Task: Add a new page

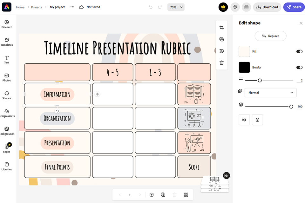Action: pos(152,195)
